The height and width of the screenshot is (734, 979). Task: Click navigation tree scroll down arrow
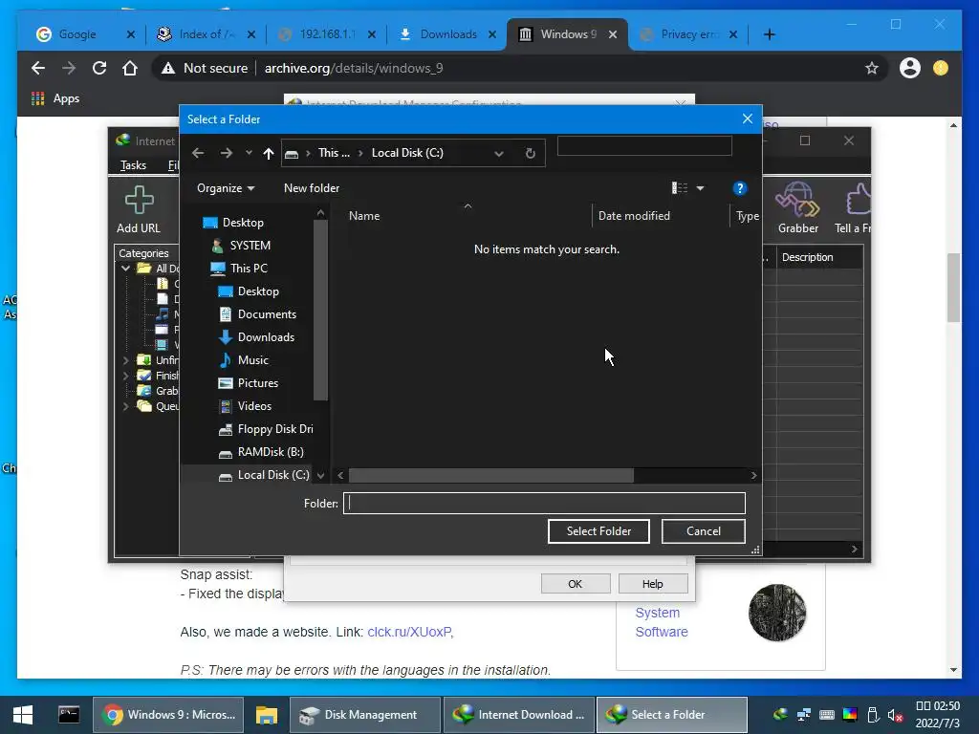pyautogui.click(x=320, y=476)
